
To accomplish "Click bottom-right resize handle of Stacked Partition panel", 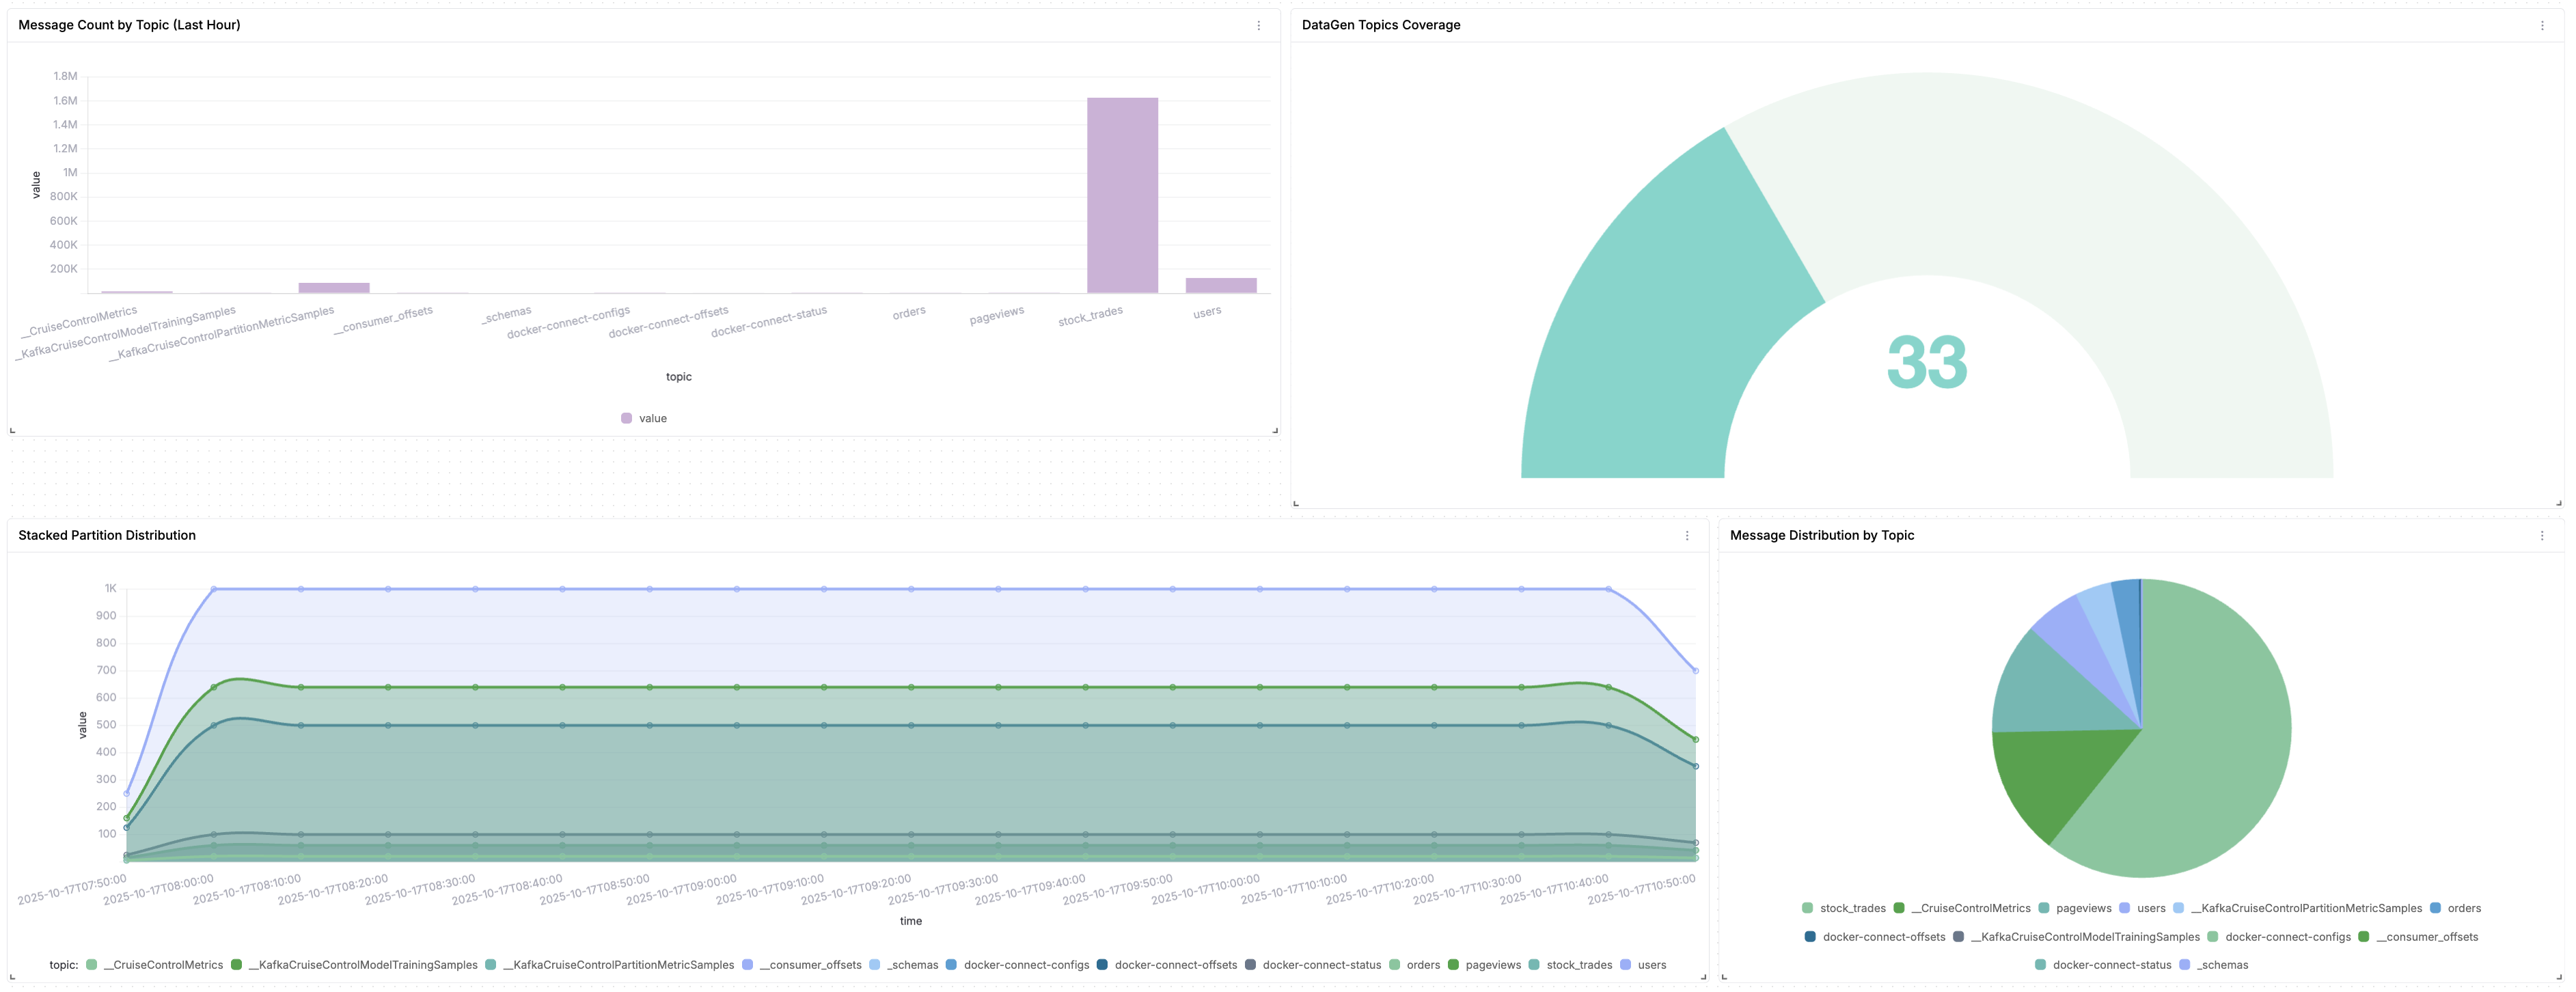I will click(x=1703, y=977).
